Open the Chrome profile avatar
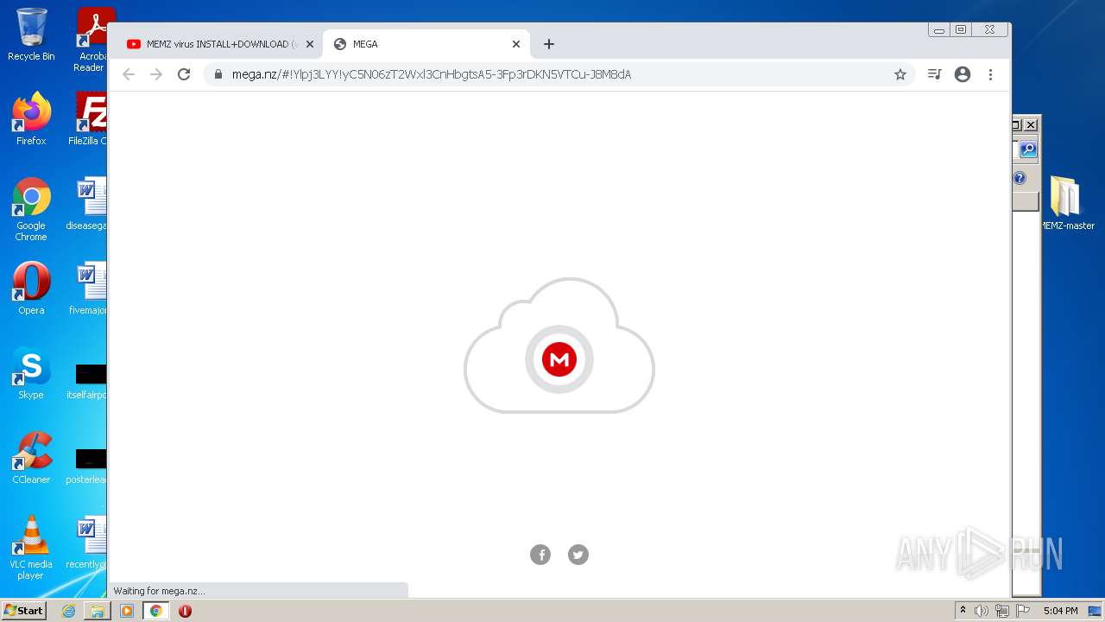The image size is (1105, 622). (963, 74)
